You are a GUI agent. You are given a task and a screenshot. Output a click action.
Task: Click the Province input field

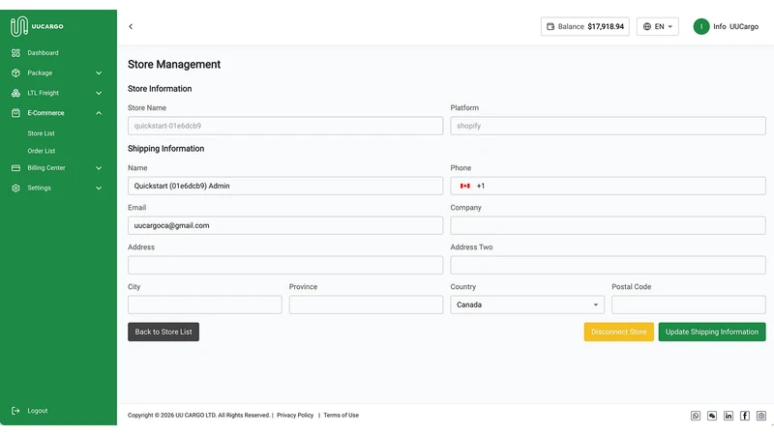pos(367,304)
